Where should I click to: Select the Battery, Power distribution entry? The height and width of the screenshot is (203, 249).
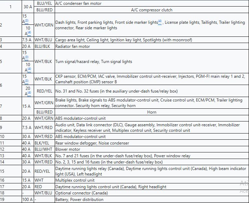tap(79, 200)
